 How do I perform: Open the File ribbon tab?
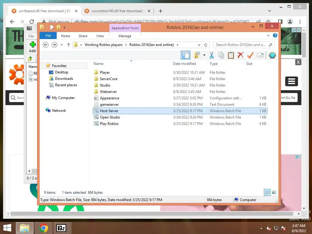pos(48,36)
